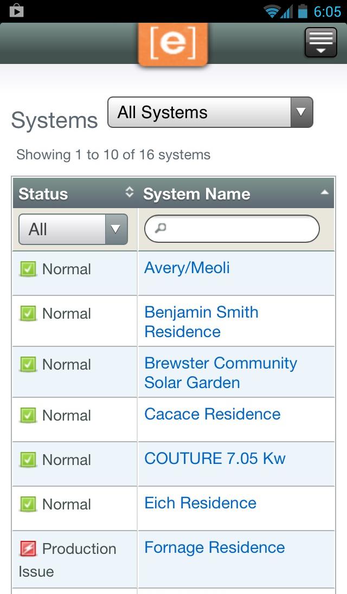Sort the table by Status column
This screenshot has height=594, width=347.
pyautogui.click(x=129, y=192)
